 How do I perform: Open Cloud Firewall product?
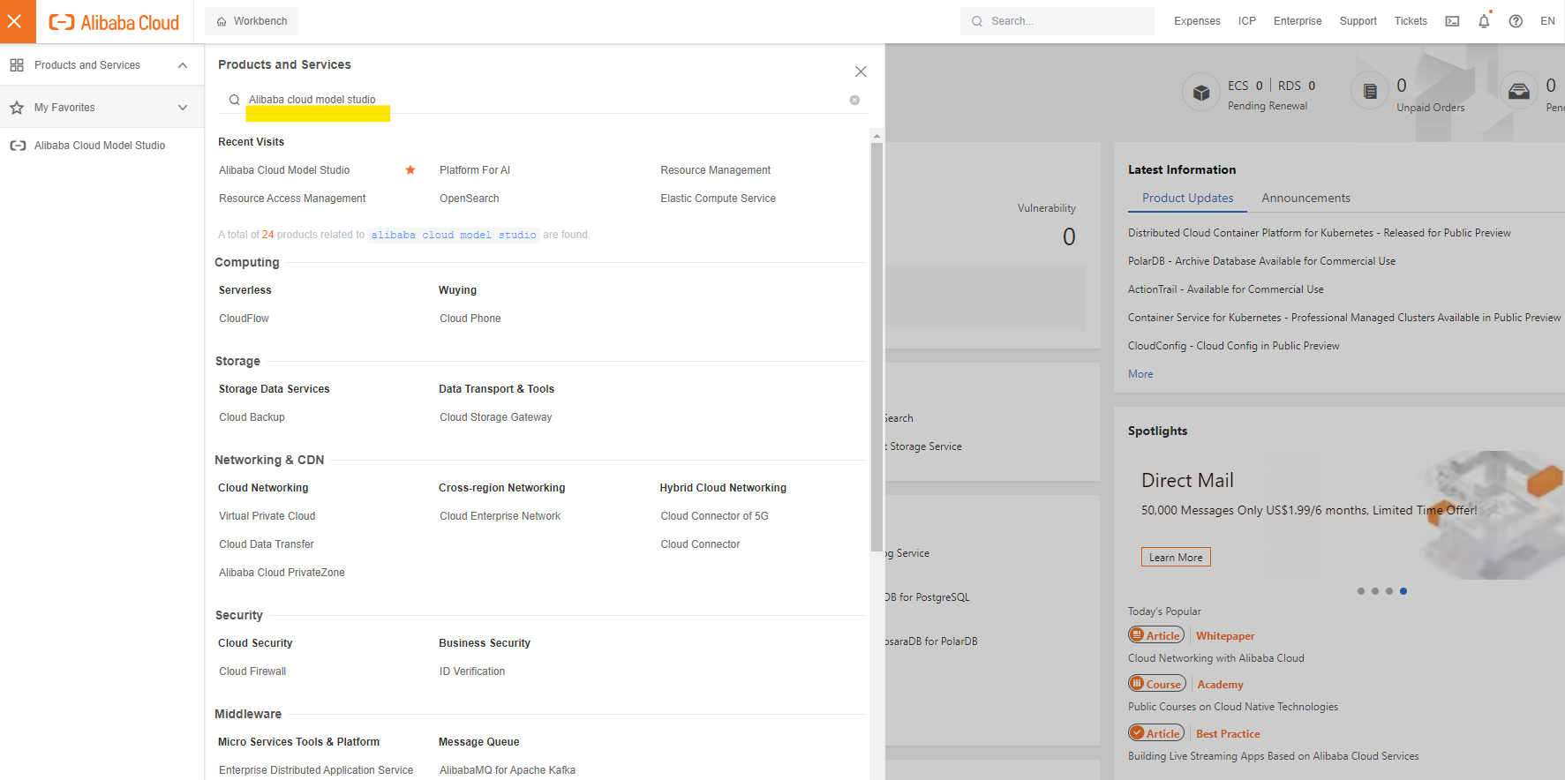(253, 671)
